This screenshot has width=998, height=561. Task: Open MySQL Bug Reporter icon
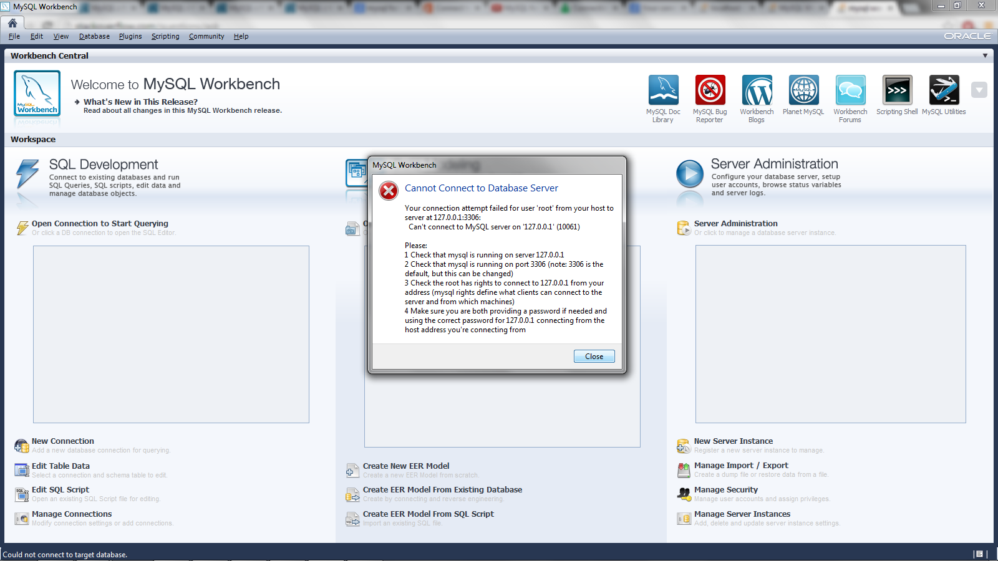click(x=710, y=90)
